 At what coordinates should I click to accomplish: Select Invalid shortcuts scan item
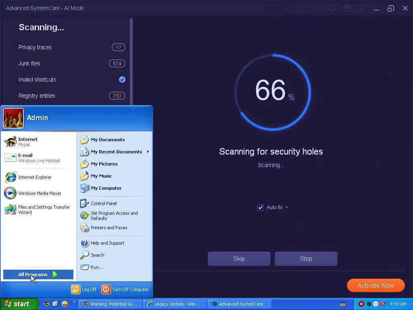point(72,80)
